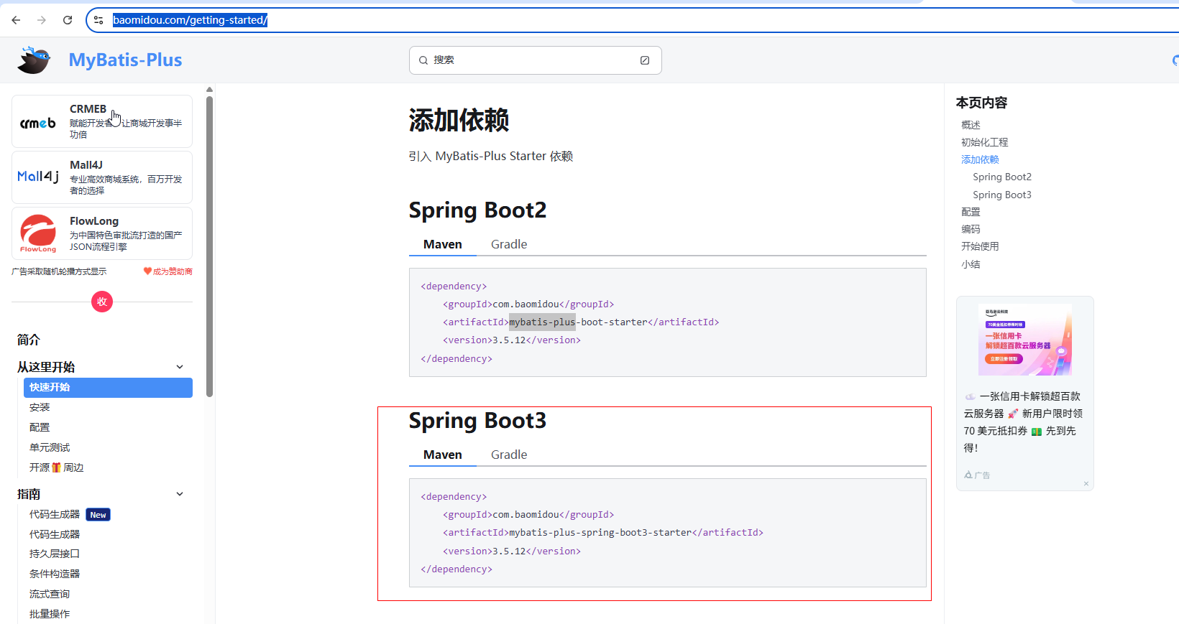Click the FlowLong sponsor logo

[38, 233]
